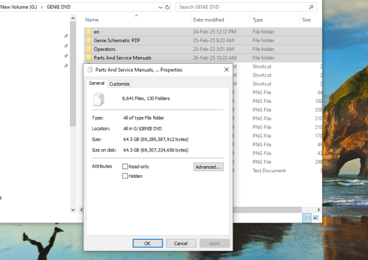Click scroll down arrow in navigation pane

click(73, 210)
